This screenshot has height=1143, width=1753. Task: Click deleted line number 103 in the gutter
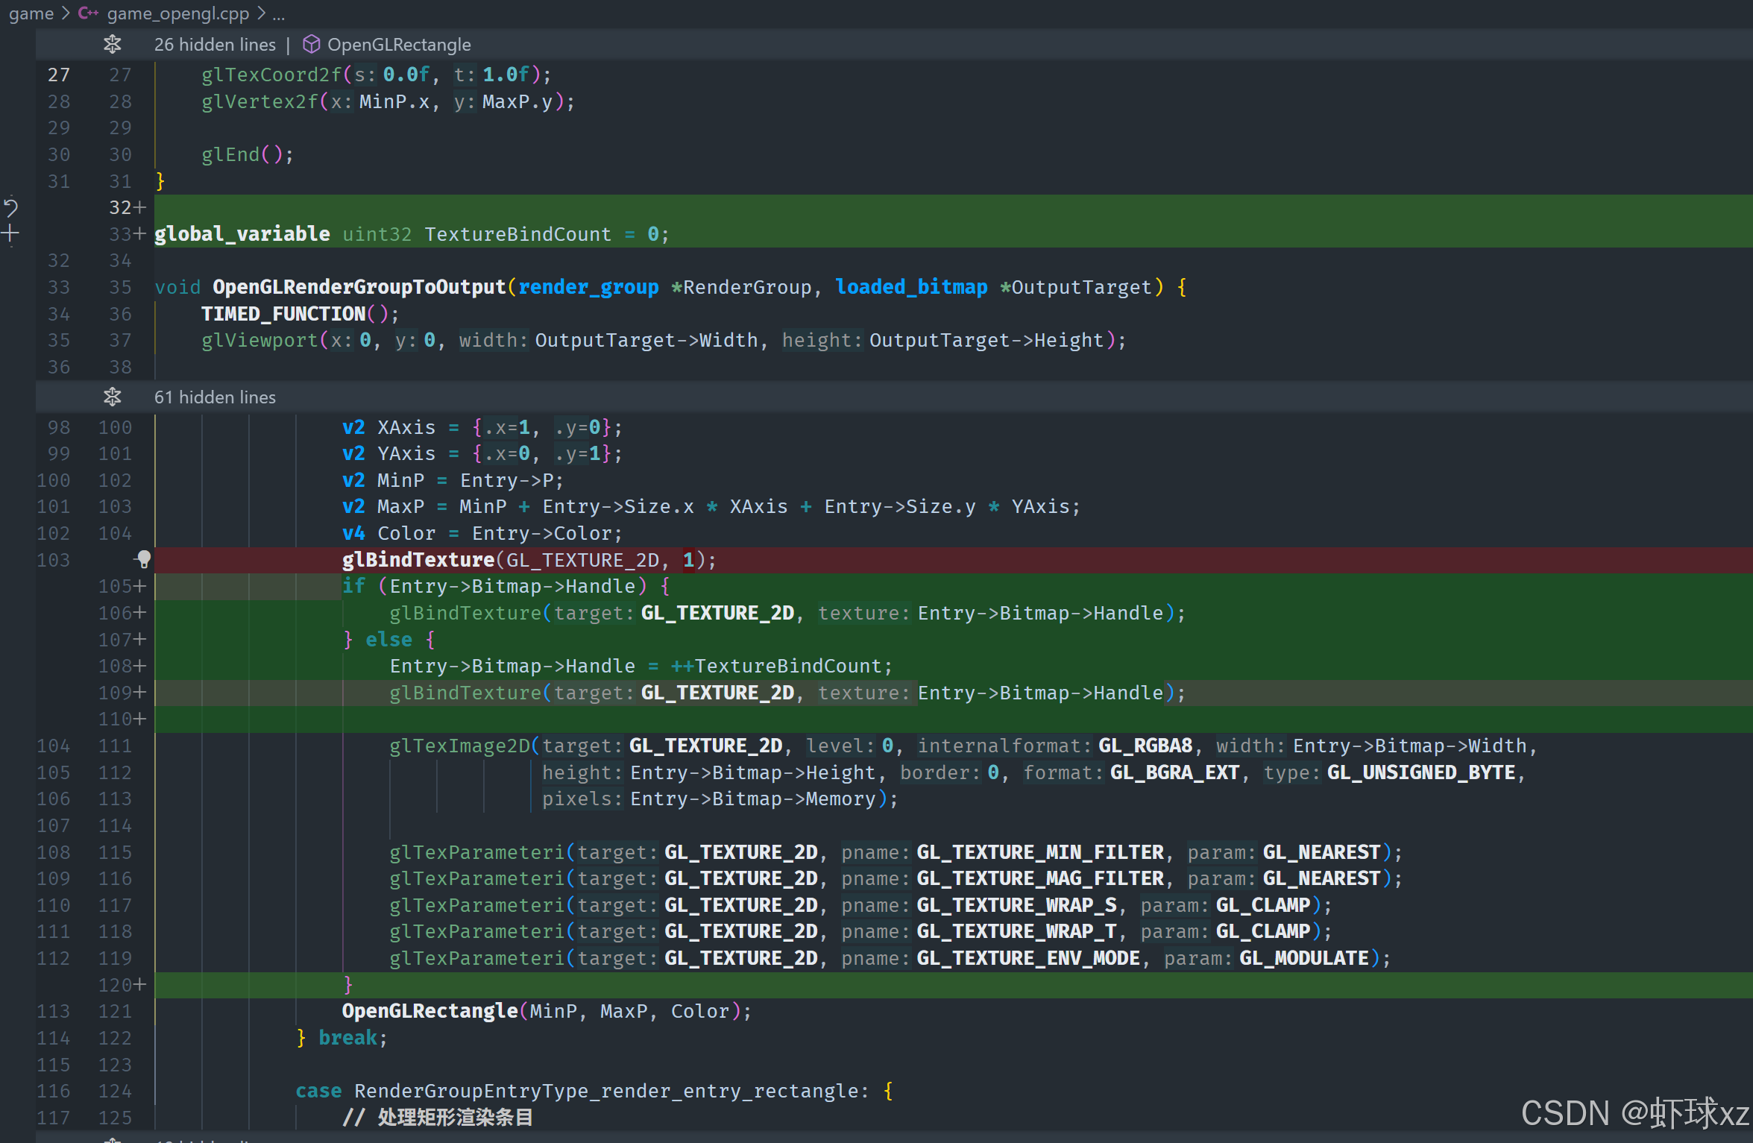click(x=54, y=559)
